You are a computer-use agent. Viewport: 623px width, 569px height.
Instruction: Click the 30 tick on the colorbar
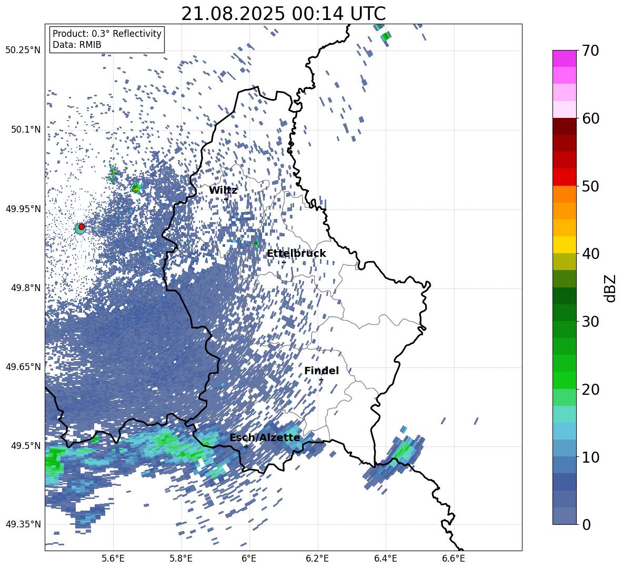[x=590, y=322]
